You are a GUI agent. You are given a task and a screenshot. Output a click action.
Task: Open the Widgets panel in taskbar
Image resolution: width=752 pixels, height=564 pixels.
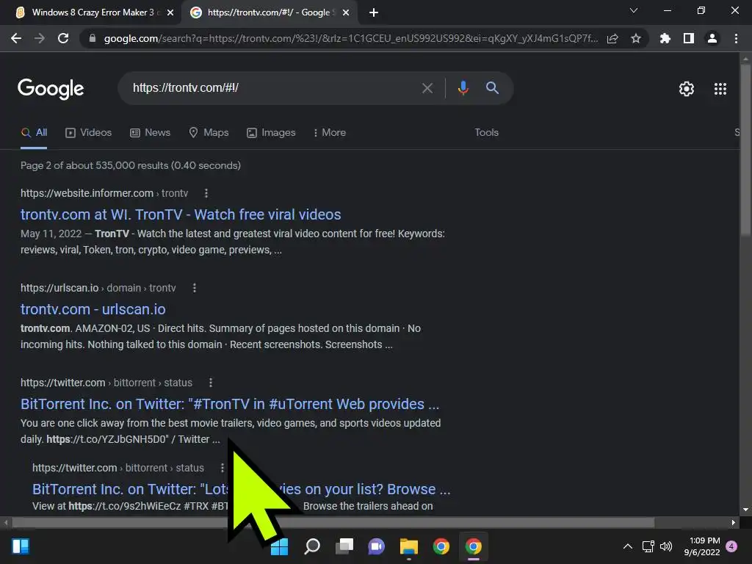(x=21, y=546)
